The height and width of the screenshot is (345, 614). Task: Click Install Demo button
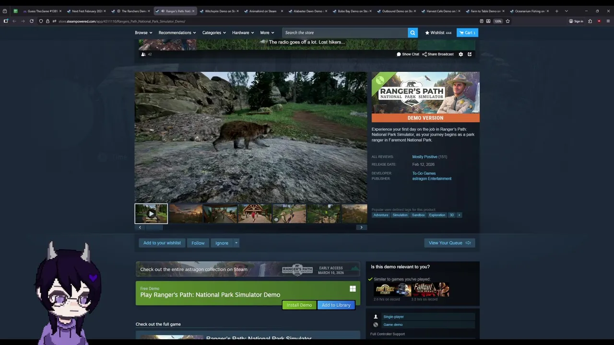click(x=299, y=305)
